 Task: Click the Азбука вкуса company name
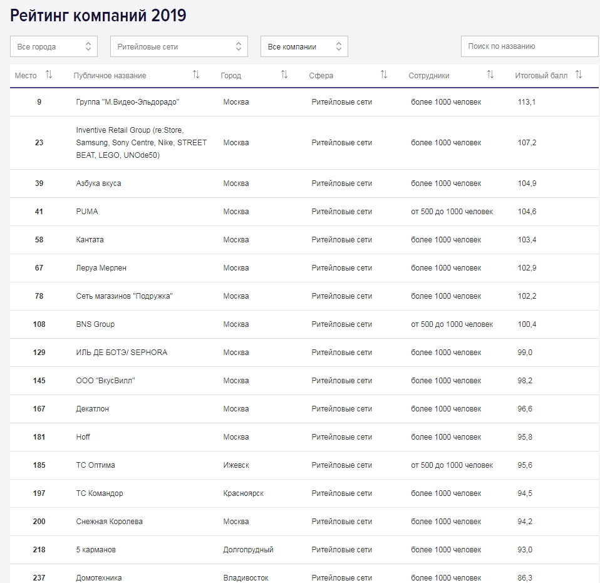coord(98,183)
